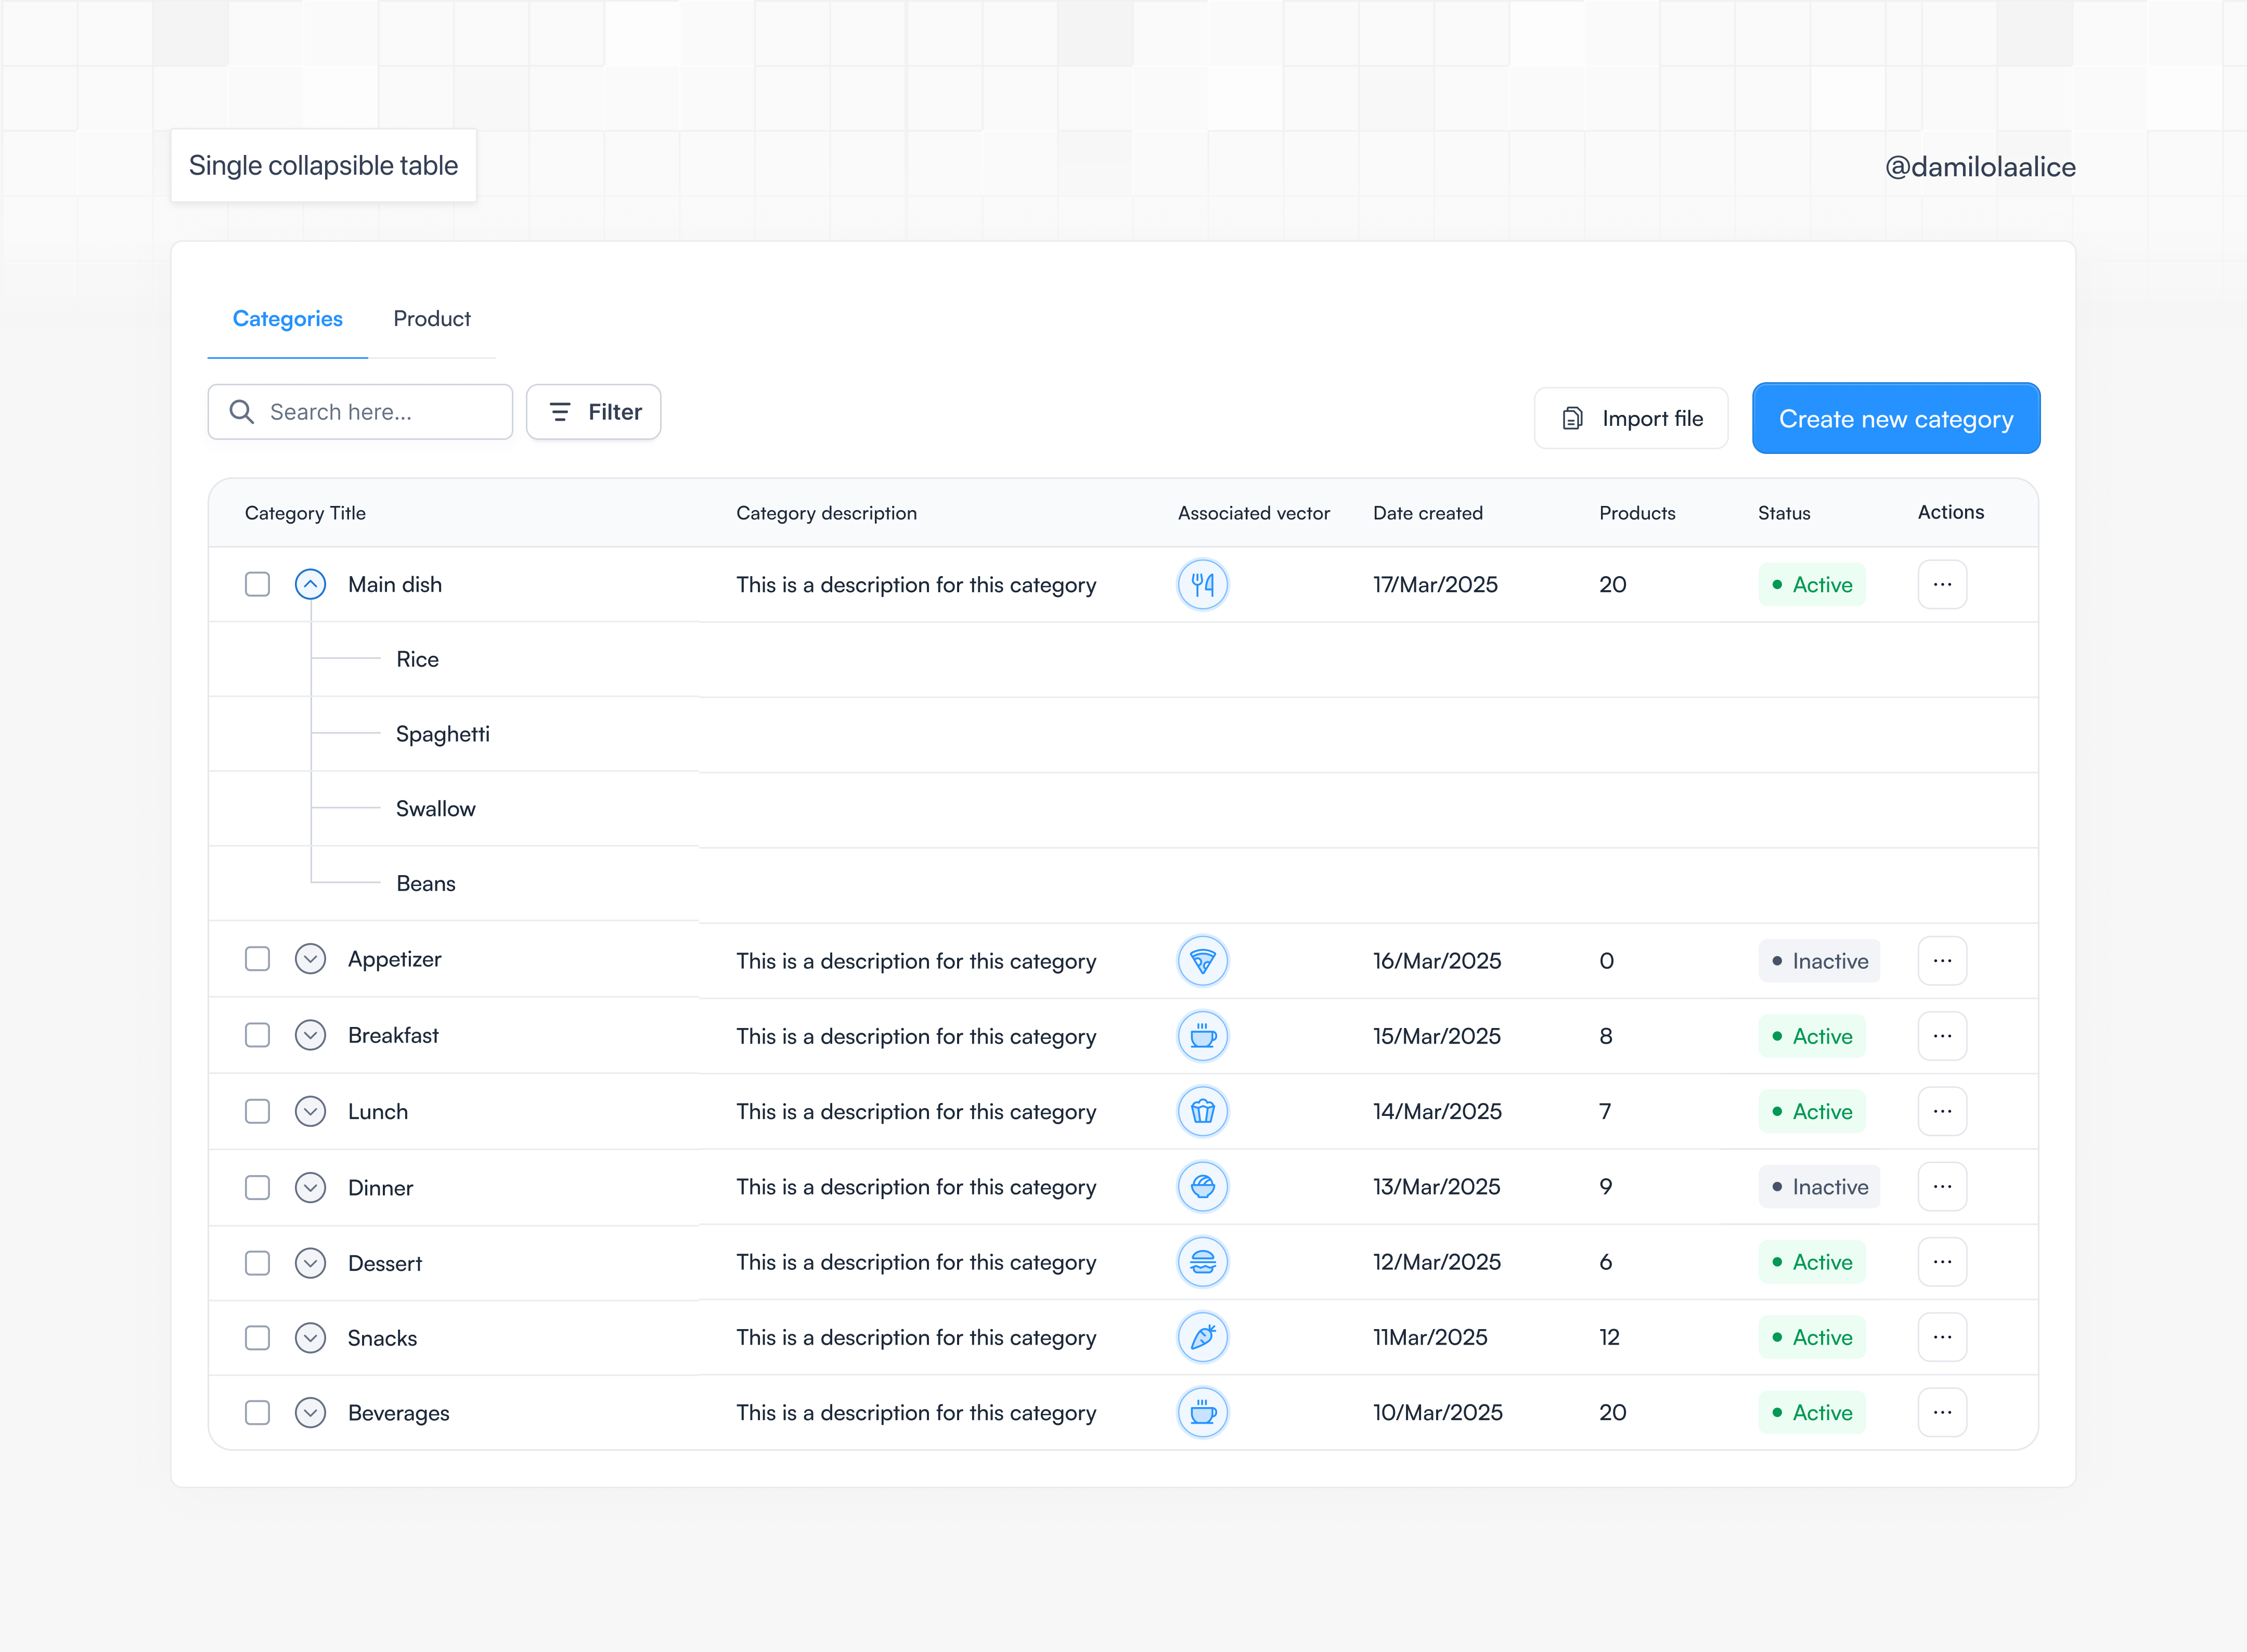Click the search magnifier icon
This screenshot has height=1652, width=2247.
[x=241, y=411]
